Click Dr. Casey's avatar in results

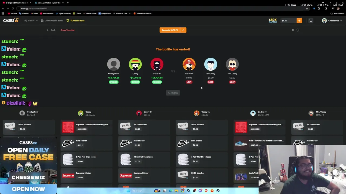click(211, 65)
